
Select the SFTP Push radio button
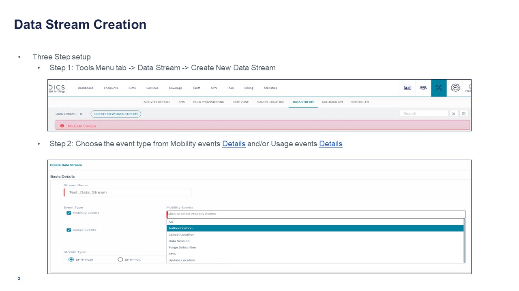(71, 259)
